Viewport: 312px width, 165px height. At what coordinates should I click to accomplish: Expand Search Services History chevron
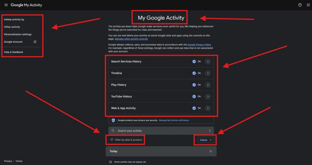pos(208,61)
